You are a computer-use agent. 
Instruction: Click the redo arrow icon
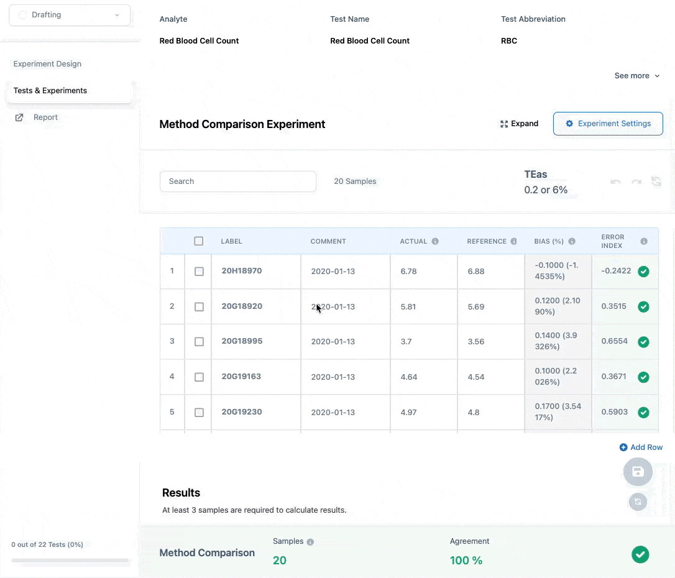pos(636,181)
